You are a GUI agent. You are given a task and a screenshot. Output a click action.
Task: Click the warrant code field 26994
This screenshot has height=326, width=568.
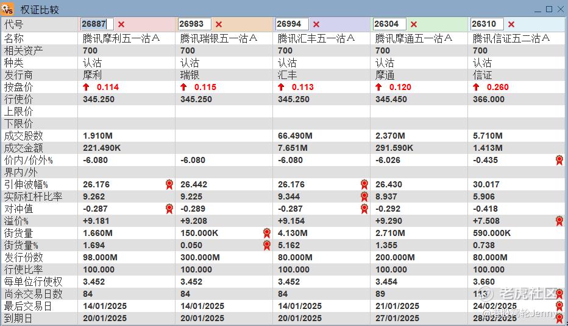[x=292, y=24]
